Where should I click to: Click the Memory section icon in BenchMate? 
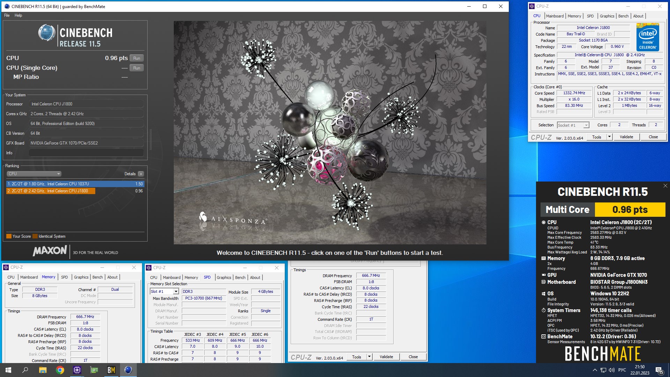pyautogui.click(x=543, y=259)
